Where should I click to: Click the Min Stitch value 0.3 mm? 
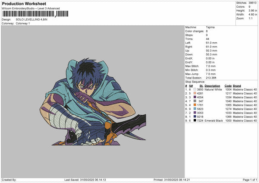(x=211, y=70)
